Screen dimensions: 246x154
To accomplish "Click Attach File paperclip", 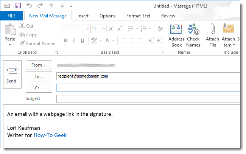I will [x=212, y=36].
